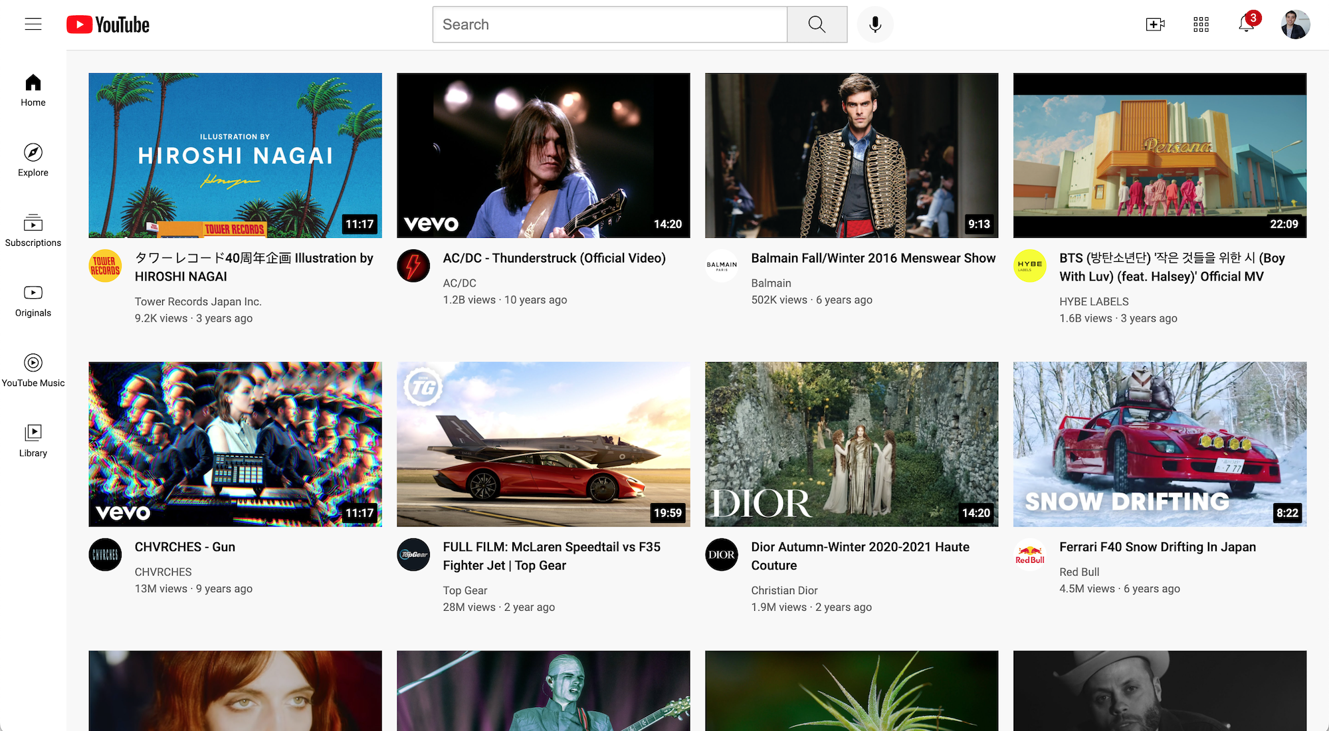Viewport: 1329px width, 731px height.
Task: Click the '4.5M views · 6 years ago' text
Action: (1120, 589)
